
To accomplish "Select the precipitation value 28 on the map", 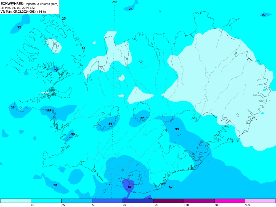I will coord(131,9).
